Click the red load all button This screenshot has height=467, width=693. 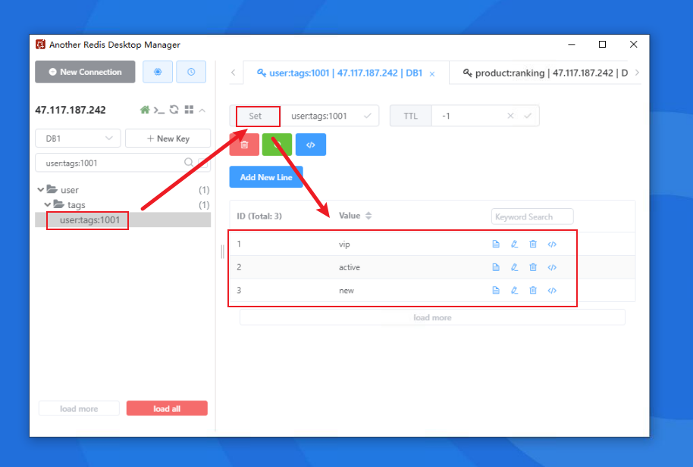point(167,409)
